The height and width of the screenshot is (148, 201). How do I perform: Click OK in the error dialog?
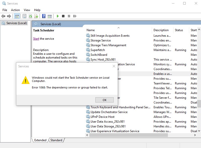point(104,100)
